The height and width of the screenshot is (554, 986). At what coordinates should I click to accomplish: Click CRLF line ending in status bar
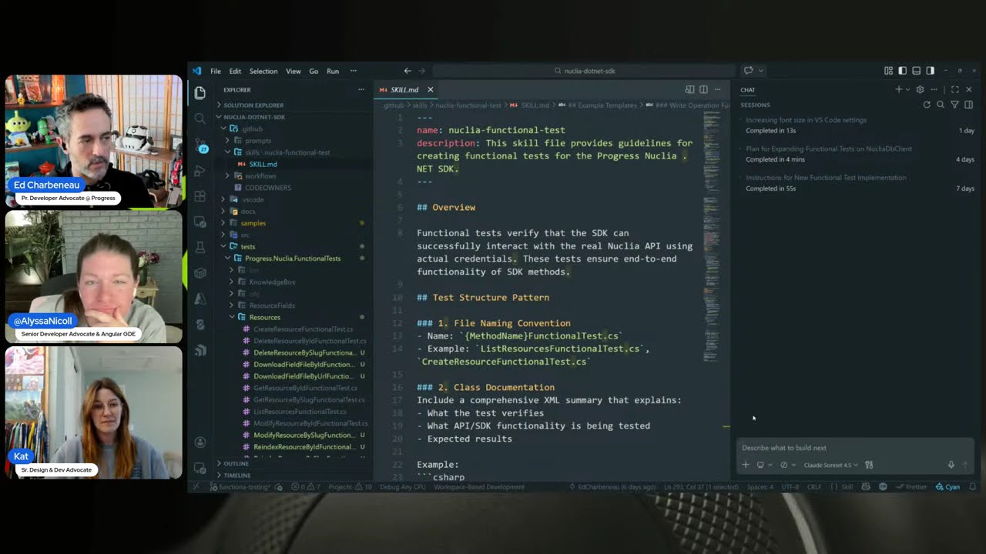(813, 487)
